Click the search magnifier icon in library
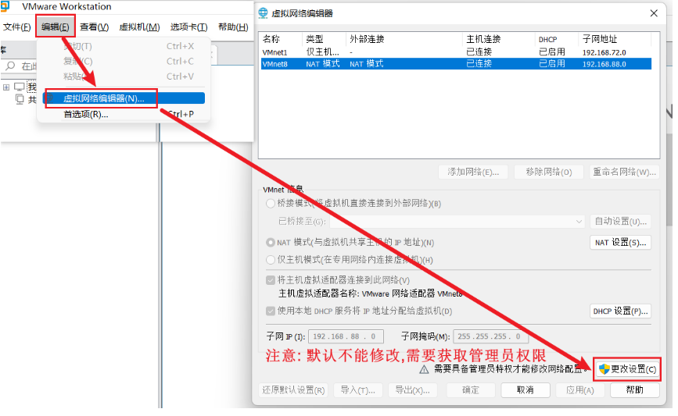Screen dimensions: 678x416 (x=10, y=66)
